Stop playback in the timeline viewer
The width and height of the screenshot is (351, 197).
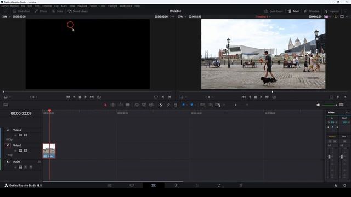click(256, 97)
